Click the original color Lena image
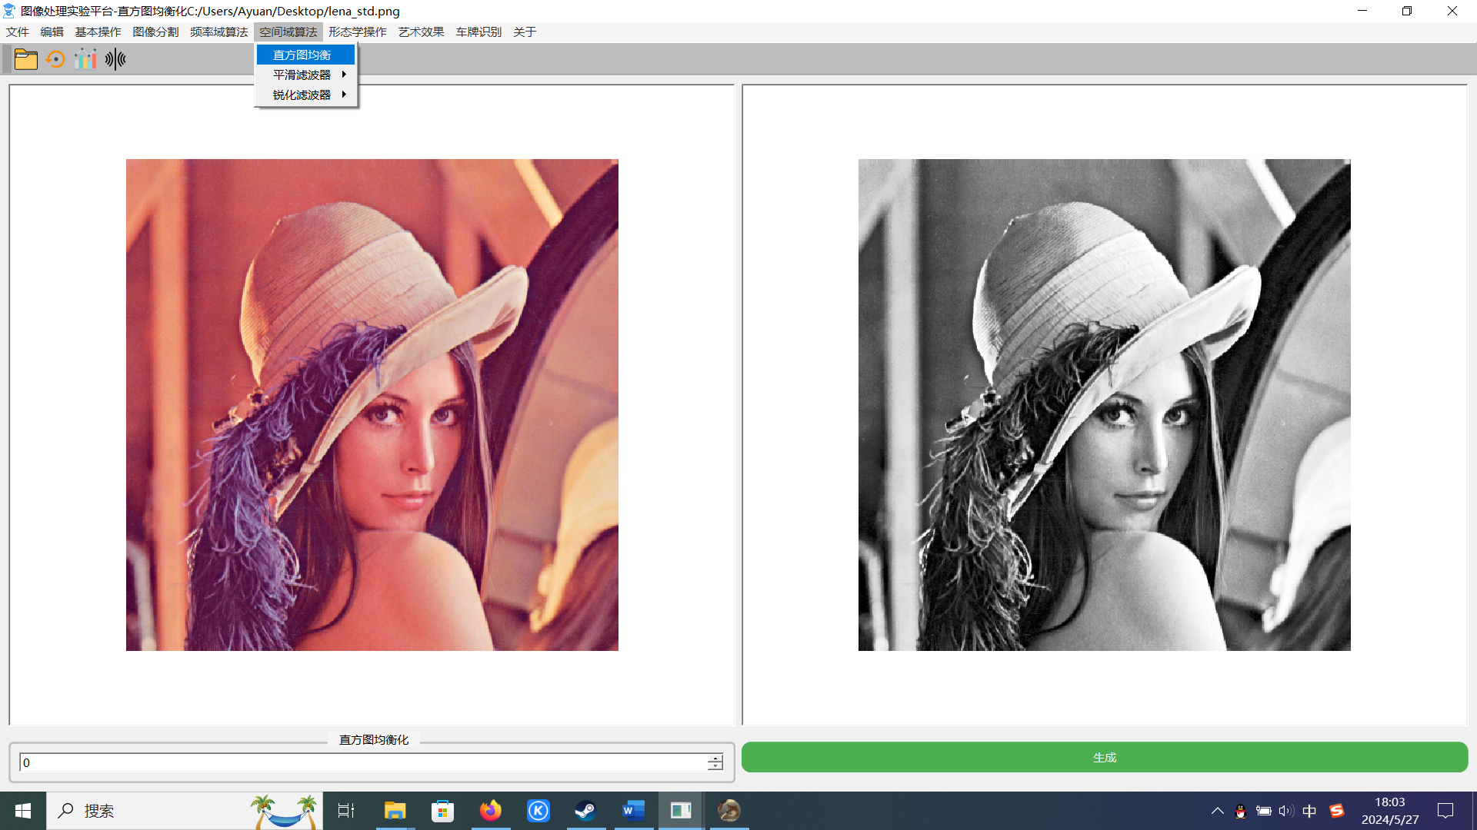The height and width of the screenshot is (830, 1477). (x=372, y=405)
